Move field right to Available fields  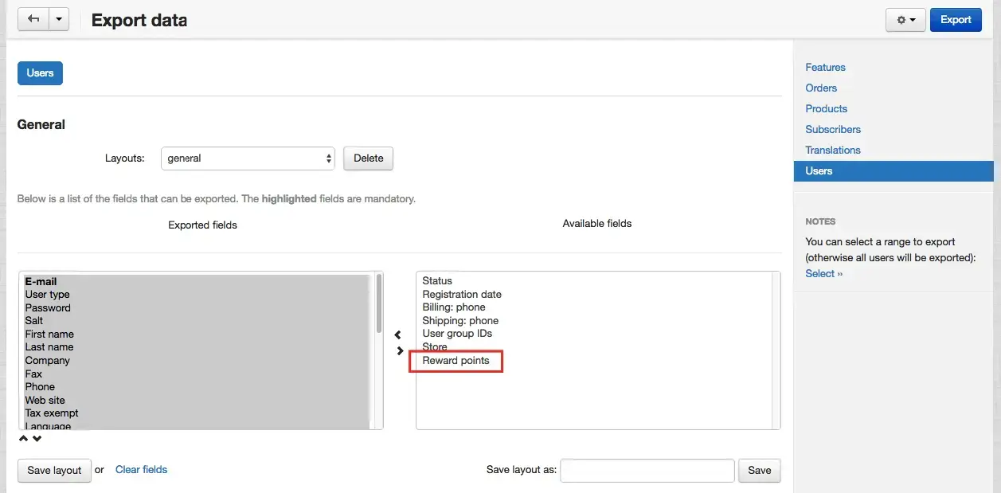400,350
